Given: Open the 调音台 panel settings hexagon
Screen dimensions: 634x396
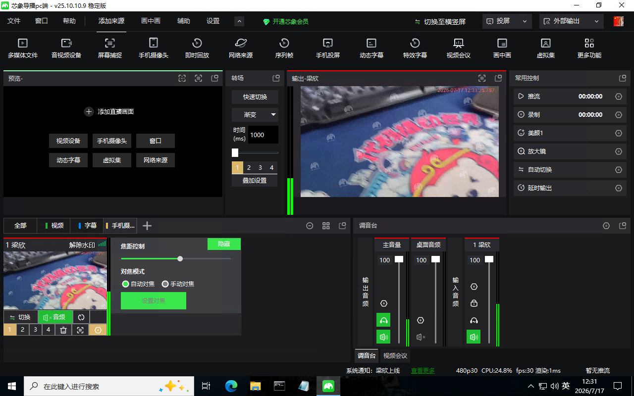Looking at the screenshot, I should (606, 226).
